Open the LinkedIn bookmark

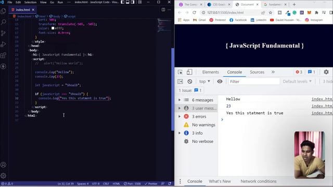pos(259,20)
